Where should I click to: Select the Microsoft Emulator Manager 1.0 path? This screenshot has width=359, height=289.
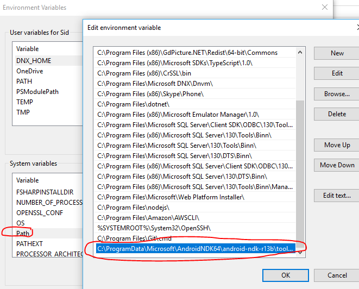194,115
